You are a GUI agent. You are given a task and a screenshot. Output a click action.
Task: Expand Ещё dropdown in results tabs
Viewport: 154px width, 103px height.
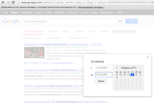click(105, 31)
